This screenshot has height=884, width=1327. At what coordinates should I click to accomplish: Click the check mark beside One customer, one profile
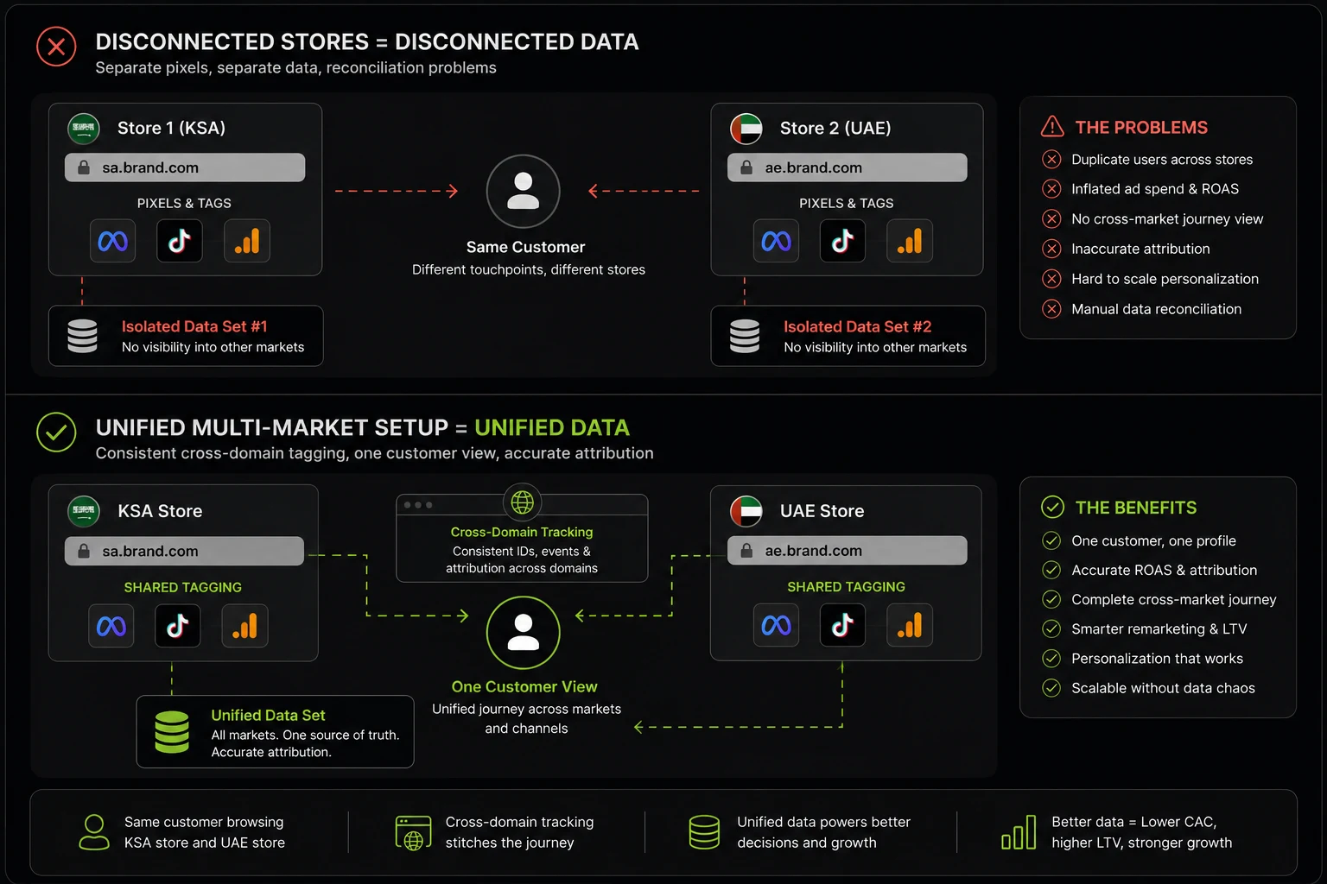pos(1051,541)
